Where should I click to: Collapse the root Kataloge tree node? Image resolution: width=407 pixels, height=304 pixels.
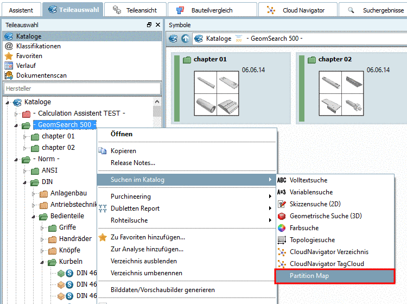[7, 103]
